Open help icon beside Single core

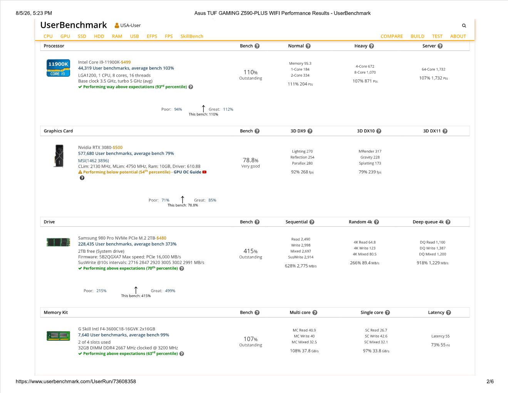(387, 312)
